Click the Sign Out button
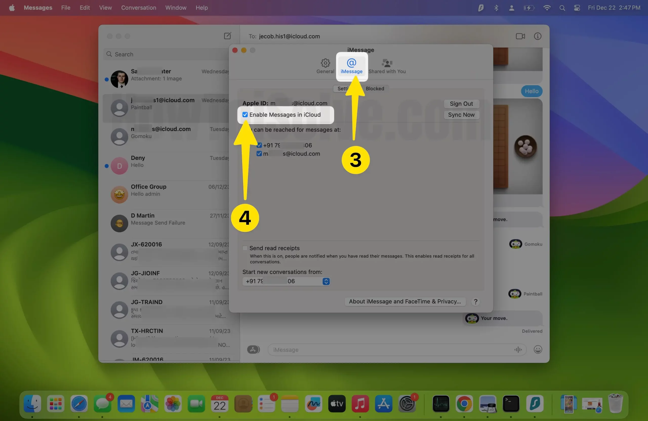 pos(461,104)
